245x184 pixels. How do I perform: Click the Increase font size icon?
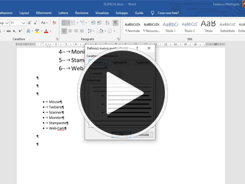(30, 23)
